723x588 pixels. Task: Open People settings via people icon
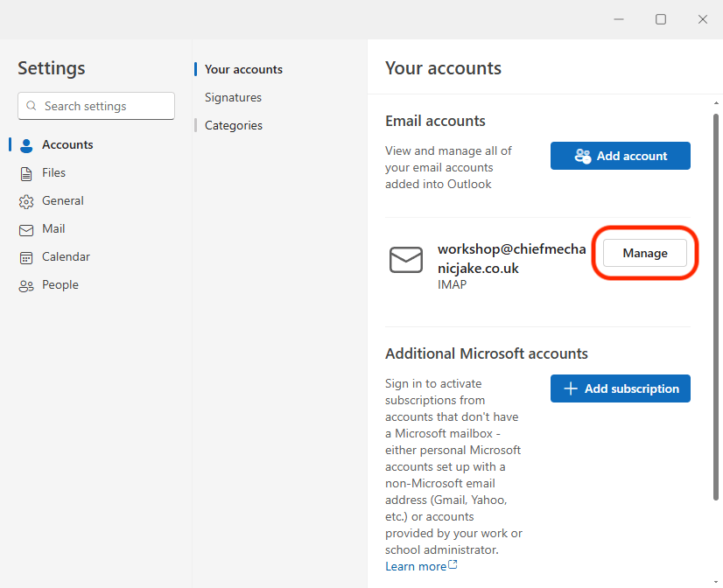(26, 285)
